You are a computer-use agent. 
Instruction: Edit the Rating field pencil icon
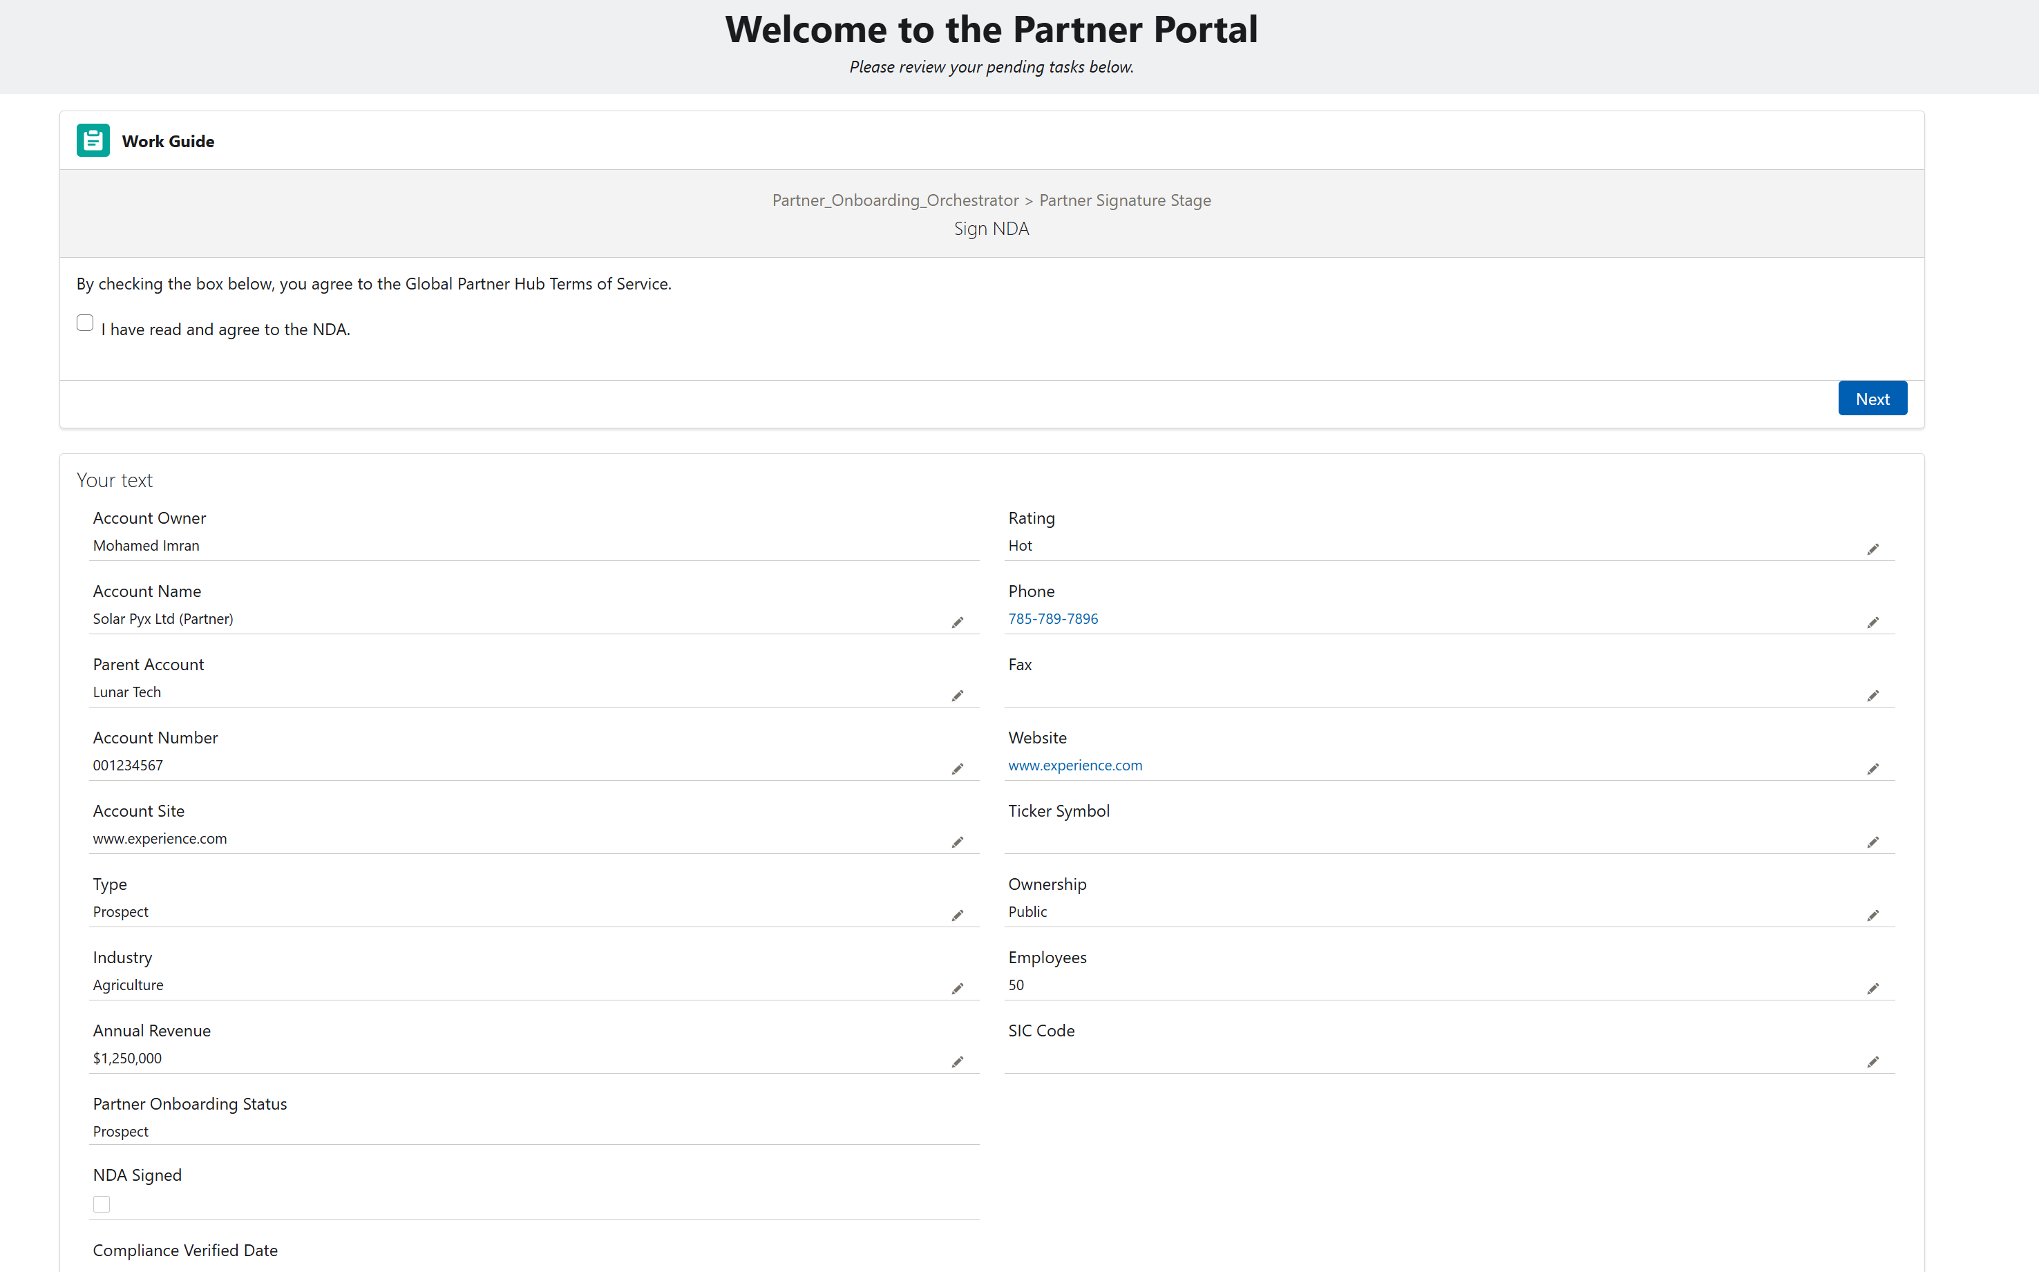point(1872,549)
